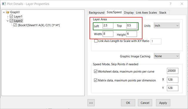The height and width of the screenshot is (109, 188).
Task: Open the Graphic Image Caching dropdown
Action: (x=167, y=56)
